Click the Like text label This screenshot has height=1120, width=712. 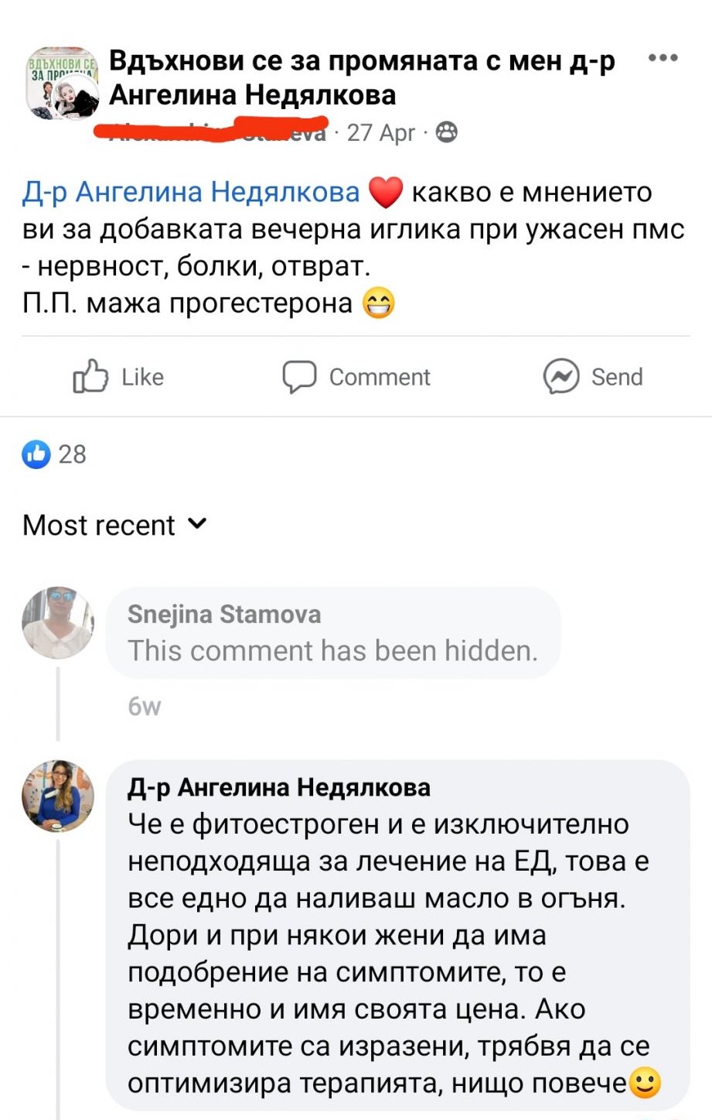143,377
